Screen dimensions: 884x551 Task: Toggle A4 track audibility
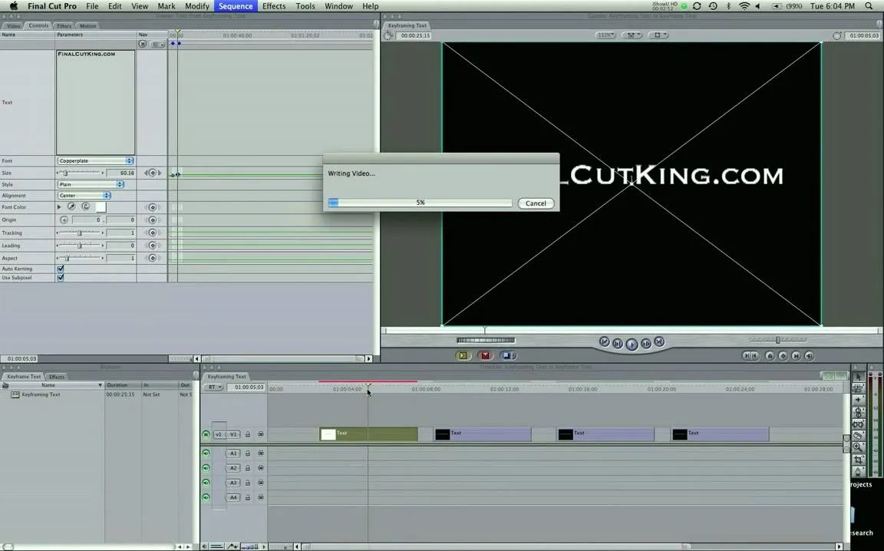(206, 497)
